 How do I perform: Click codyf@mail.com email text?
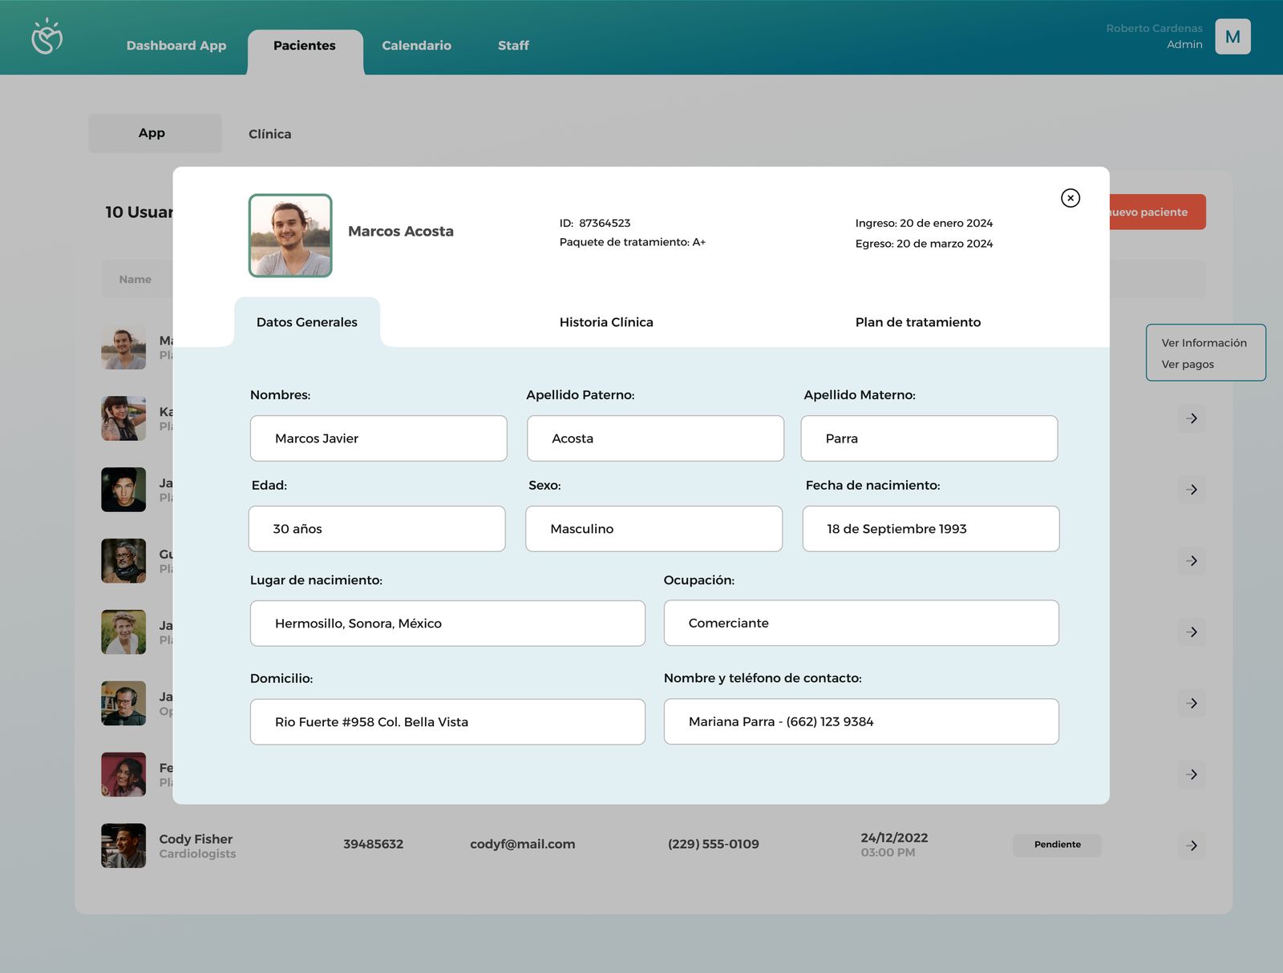click(522, 844)
